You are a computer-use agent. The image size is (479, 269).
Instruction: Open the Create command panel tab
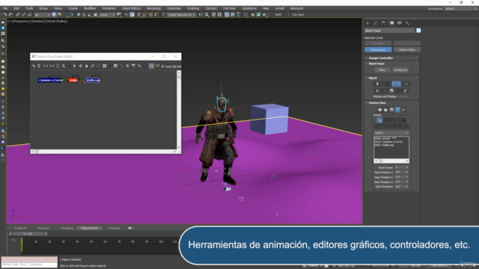pyautogui.click(x=367, y=23)
